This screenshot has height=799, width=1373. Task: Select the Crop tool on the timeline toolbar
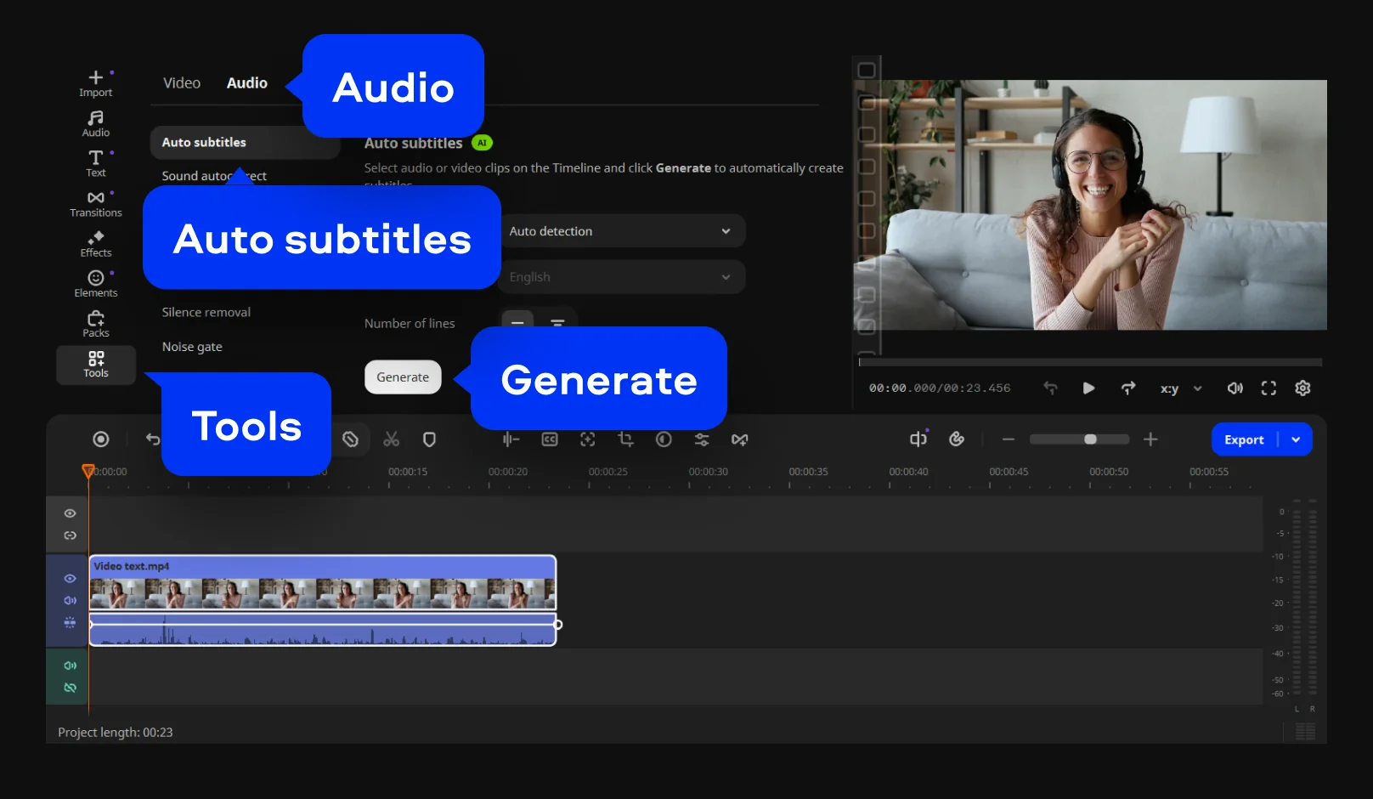(626, 439)
